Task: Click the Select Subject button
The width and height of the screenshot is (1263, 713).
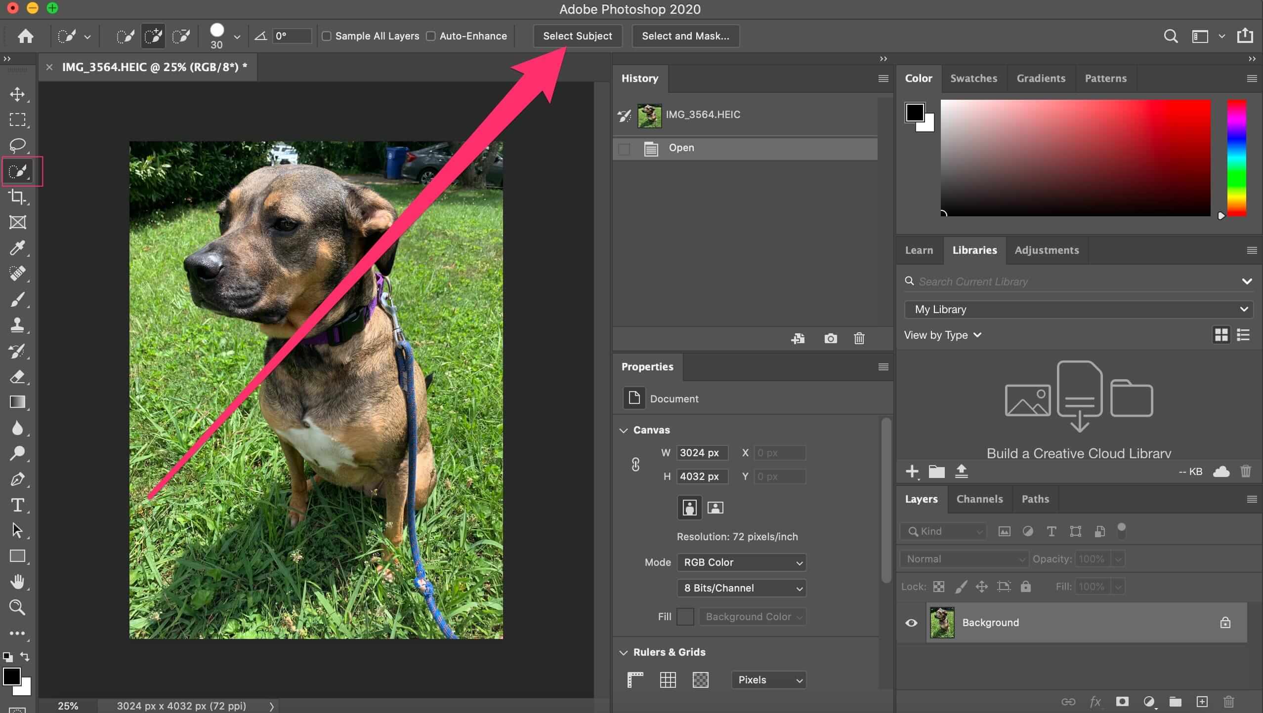Action: tap(577, 36)
